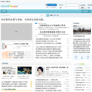
Task: Click the reply count badge beside 怎么申请股票开户
Action: 31,82
